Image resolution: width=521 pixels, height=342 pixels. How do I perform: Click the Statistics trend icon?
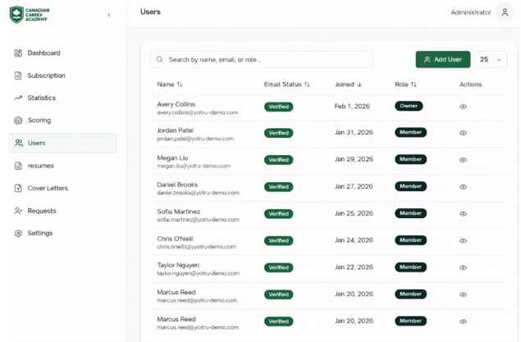(x=18, y=98)
